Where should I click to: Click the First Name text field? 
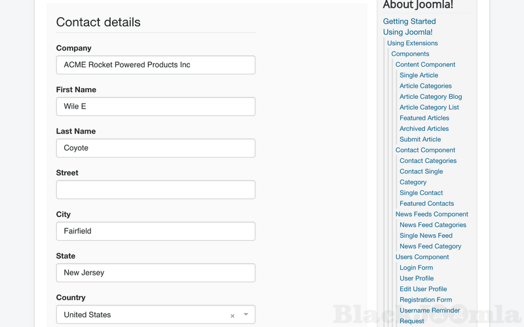tap(155, 107)
